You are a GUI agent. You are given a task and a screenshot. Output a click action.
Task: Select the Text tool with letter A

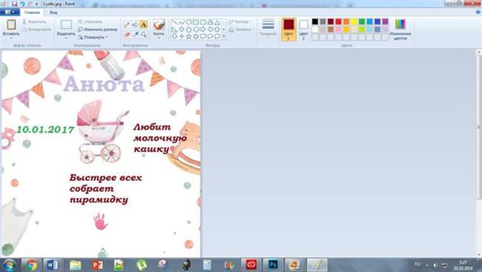click(x=143, y=25)
